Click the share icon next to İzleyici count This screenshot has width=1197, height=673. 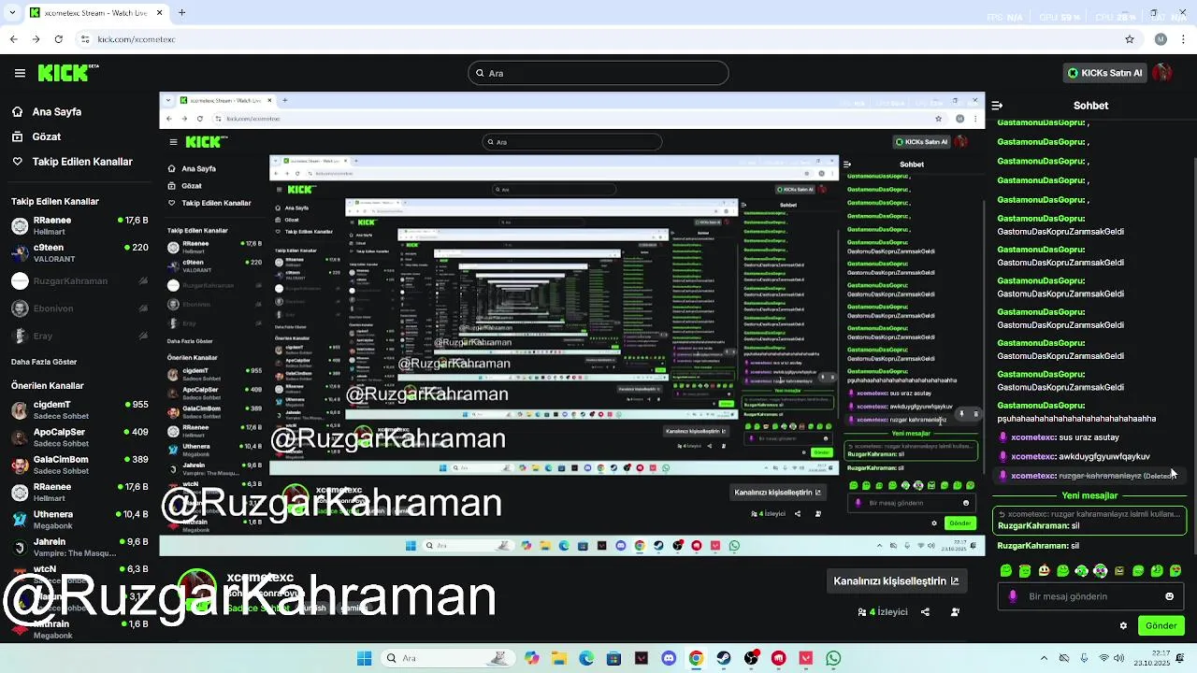[x=925, y=612]
